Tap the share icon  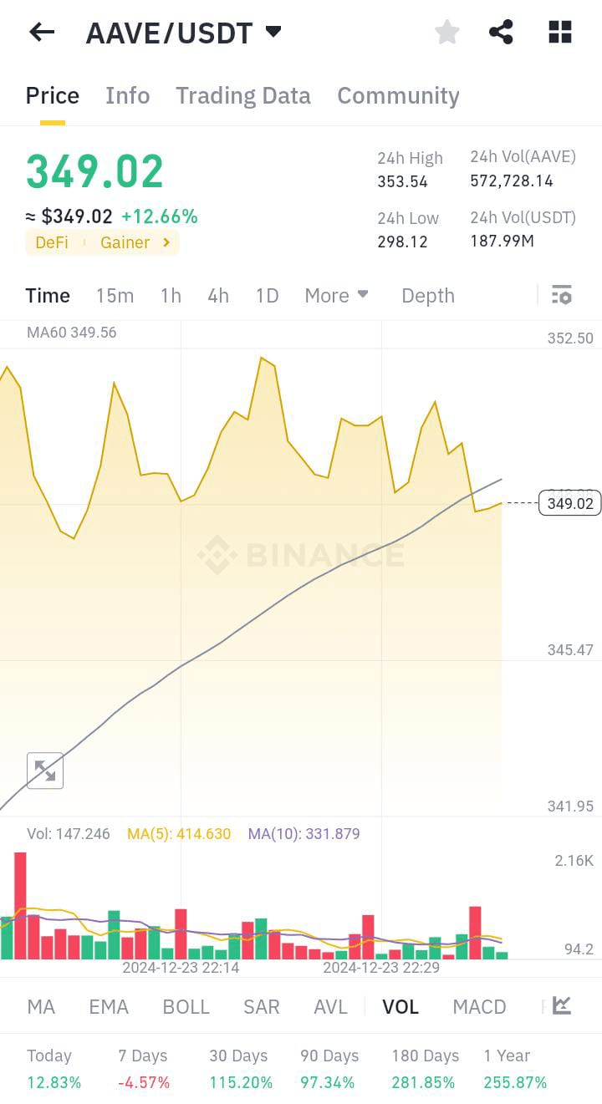501,33
